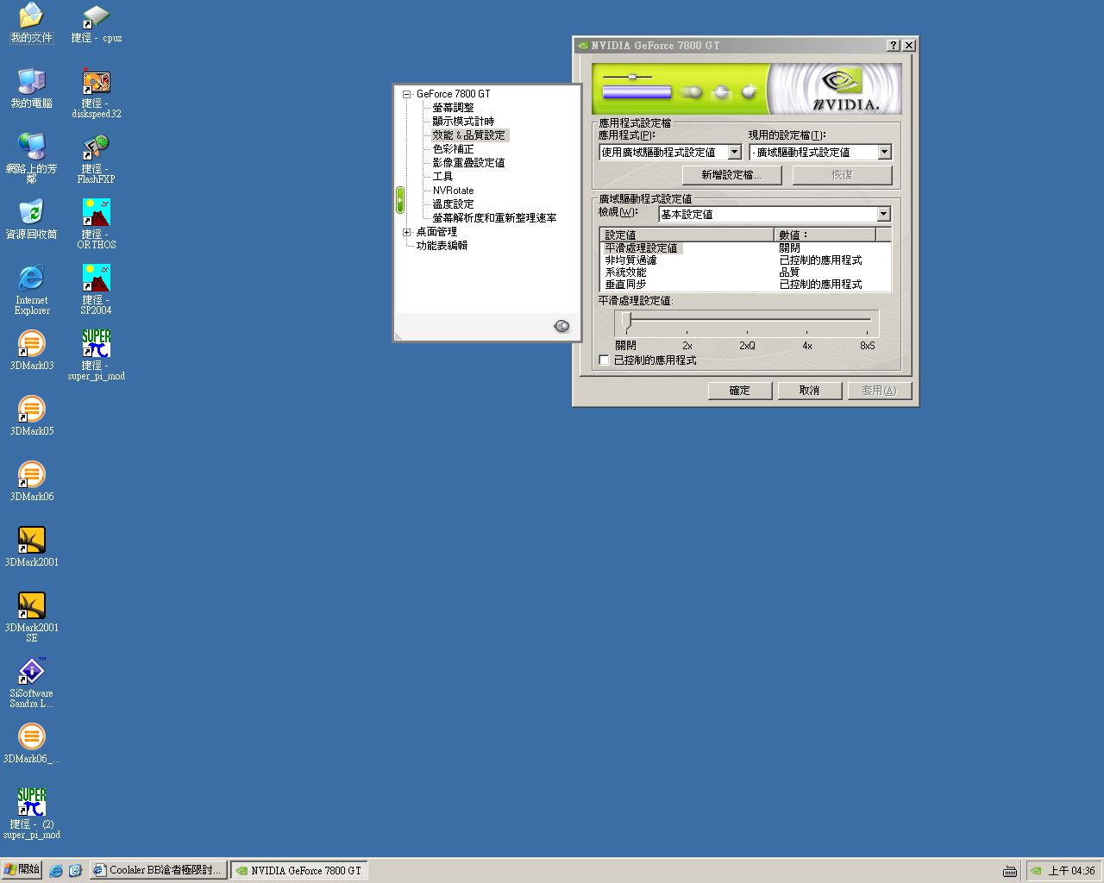This screenshot has height=883, width=1104.
Task: Select 功能表編輯 in the tree
Action: tap(442, 246)
